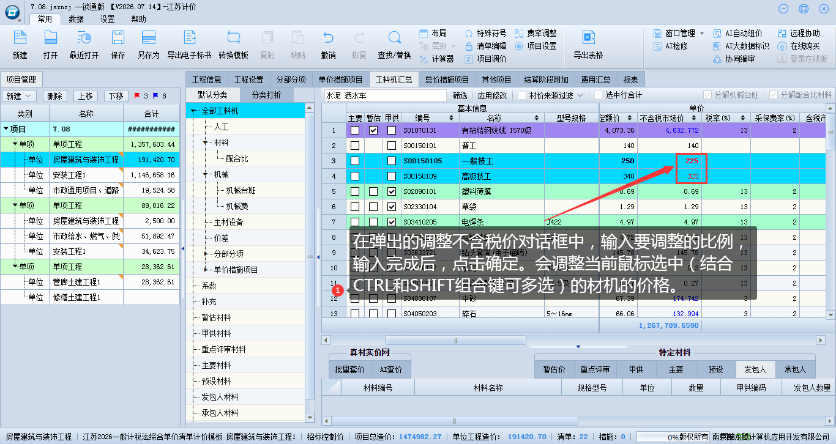
Task: Toggle 分解配合比材料 checkbox
Action: (x=774, y=95)
